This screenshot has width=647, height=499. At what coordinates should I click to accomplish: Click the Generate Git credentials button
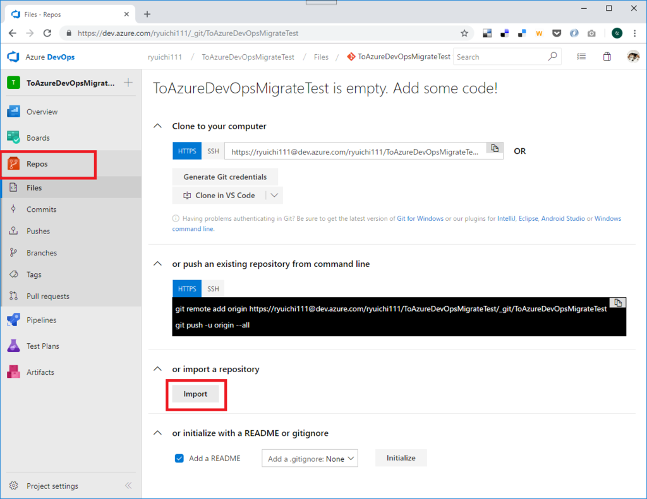pyautogui.click(x=225, y=177)
